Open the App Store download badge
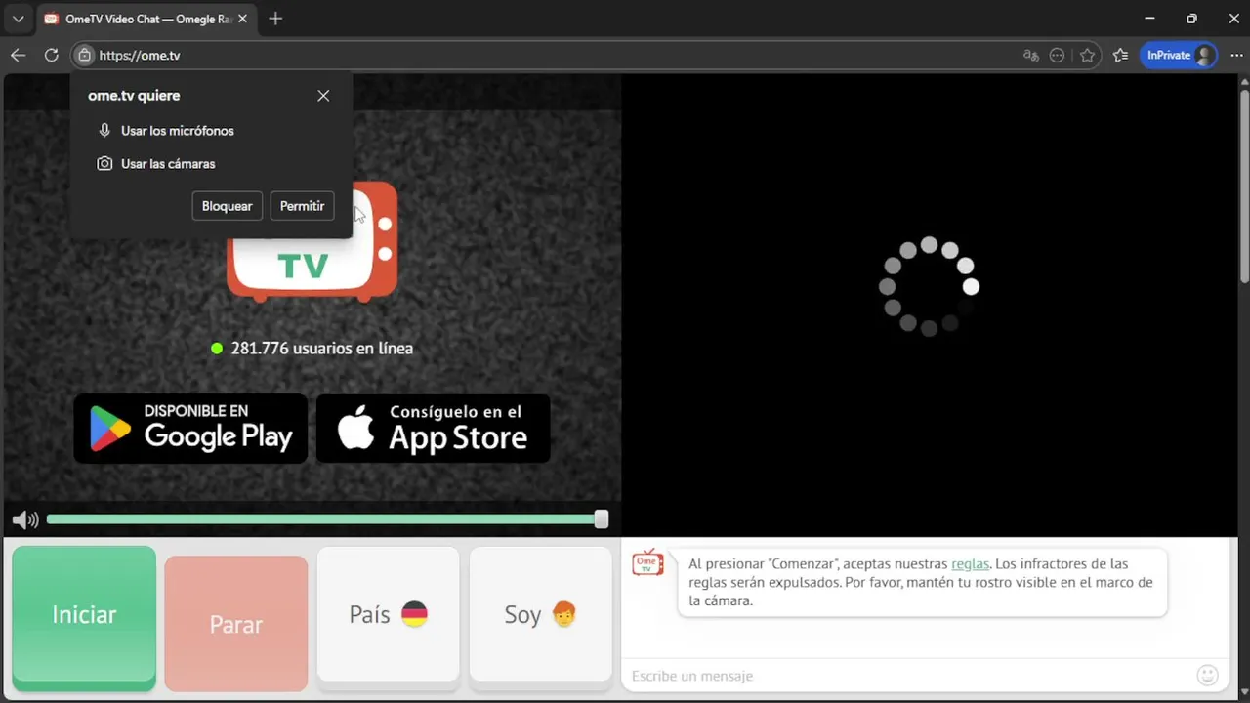This screenshot has height=703, width=1250. click(x=434, y=429)
